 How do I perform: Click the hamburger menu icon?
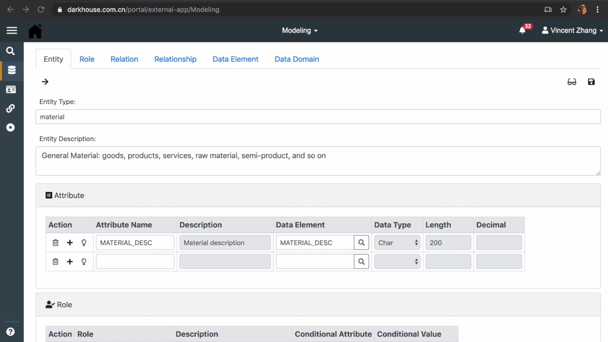click(x=12, y=30)
